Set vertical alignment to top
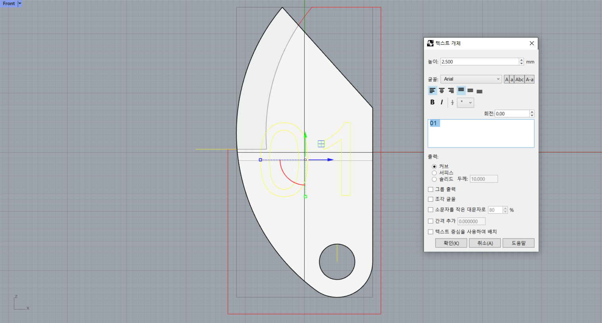602x323 pixels. [x=461, y=91]
